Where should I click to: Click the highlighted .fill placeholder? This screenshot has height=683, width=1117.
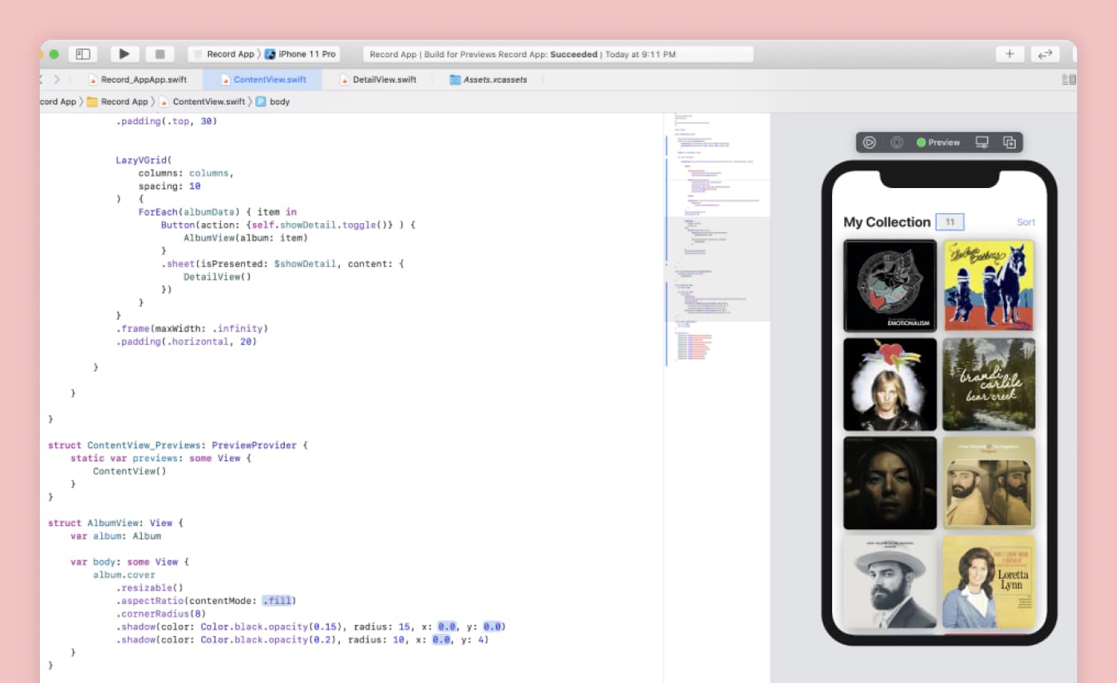coord(278,601)
